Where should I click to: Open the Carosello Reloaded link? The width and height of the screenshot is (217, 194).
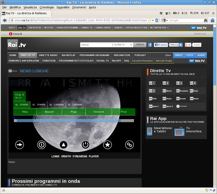point(142,61)
